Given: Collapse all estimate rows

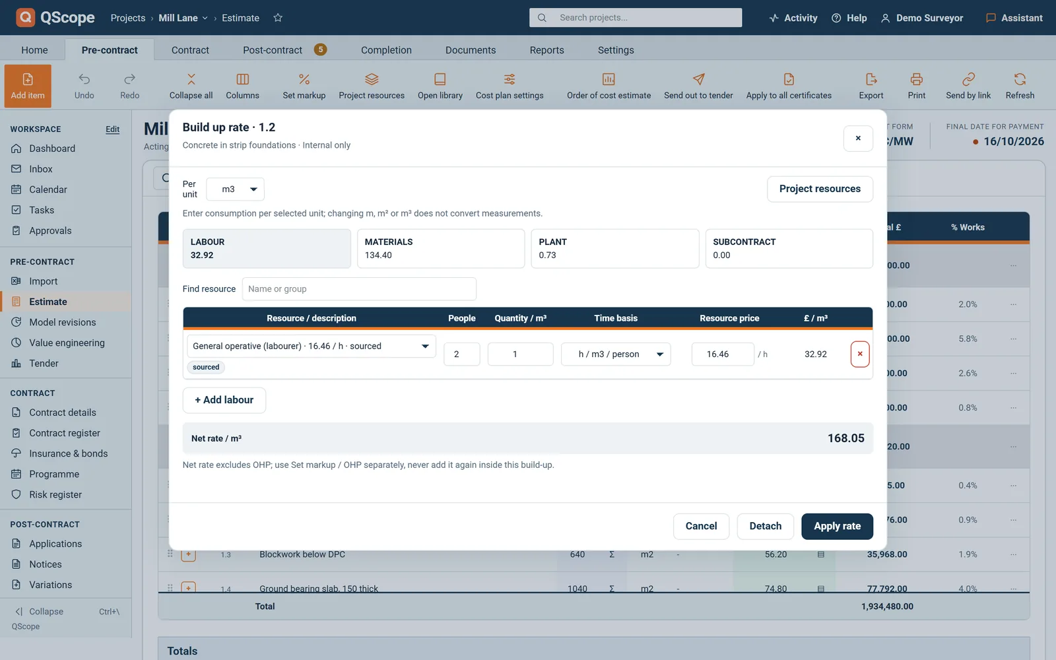Looking at the screenshot, I should [191, 86].
